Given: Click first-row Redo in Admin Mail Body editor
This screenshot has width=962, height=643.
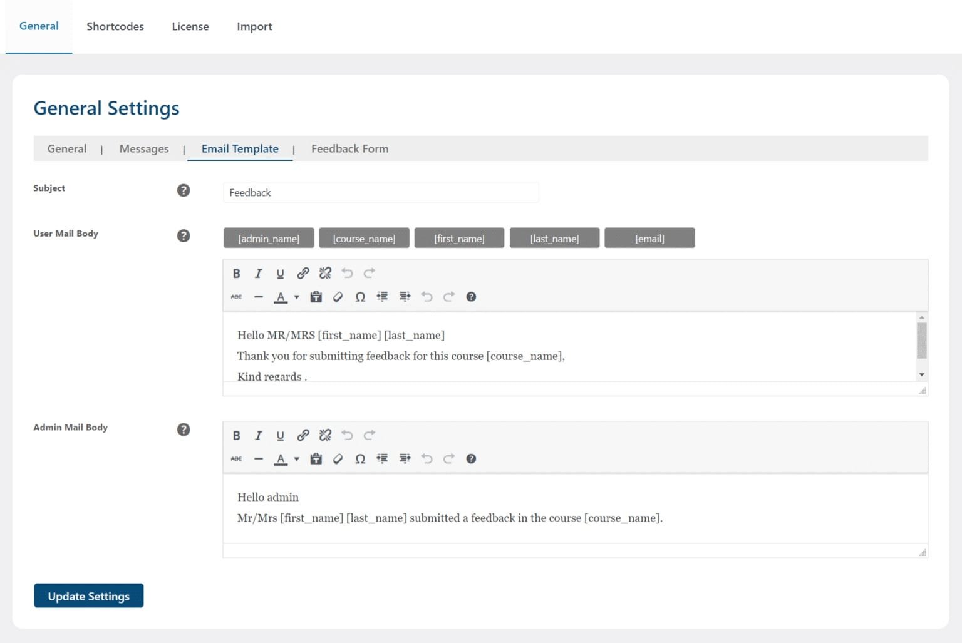Looking at the screenshot, I should (x=370, y=435).
